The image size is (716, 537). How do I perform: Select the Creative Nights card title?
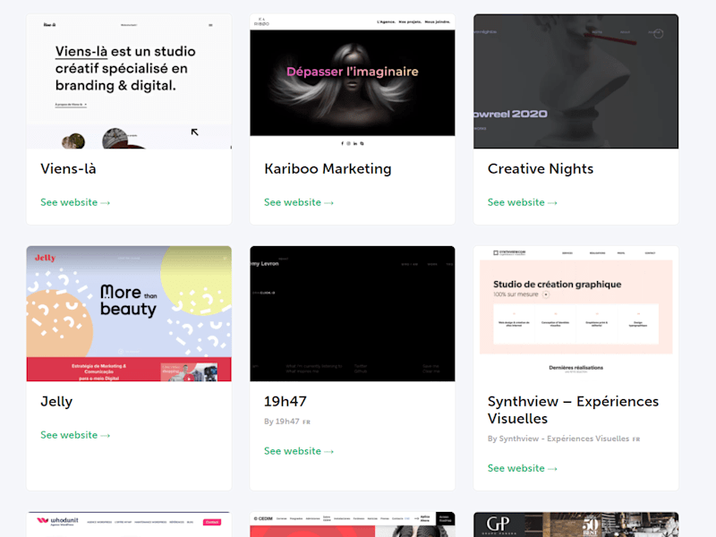(x=541, y=168)
